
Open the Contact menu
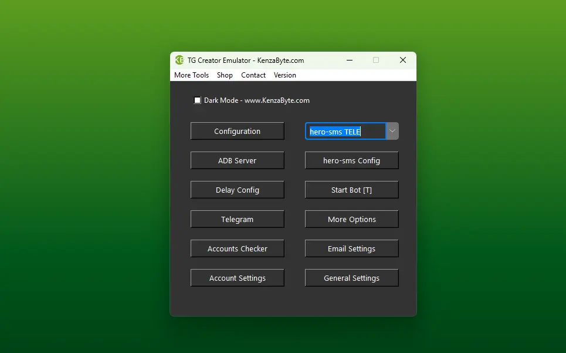[253, 75]
